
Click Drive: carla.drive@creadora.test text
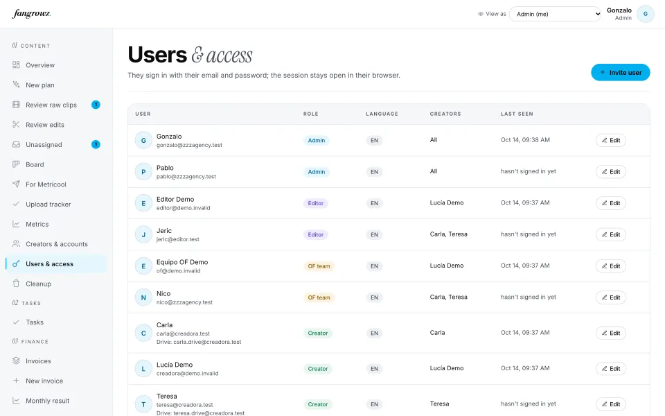click(x=199, y=342)
